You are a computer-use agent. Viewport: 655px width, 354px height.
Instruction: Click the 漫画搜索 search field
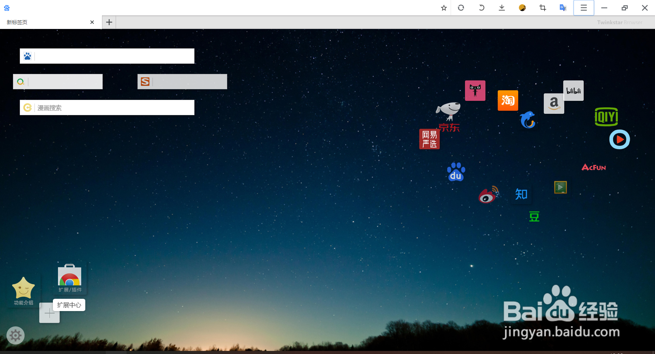pos(107,108)
